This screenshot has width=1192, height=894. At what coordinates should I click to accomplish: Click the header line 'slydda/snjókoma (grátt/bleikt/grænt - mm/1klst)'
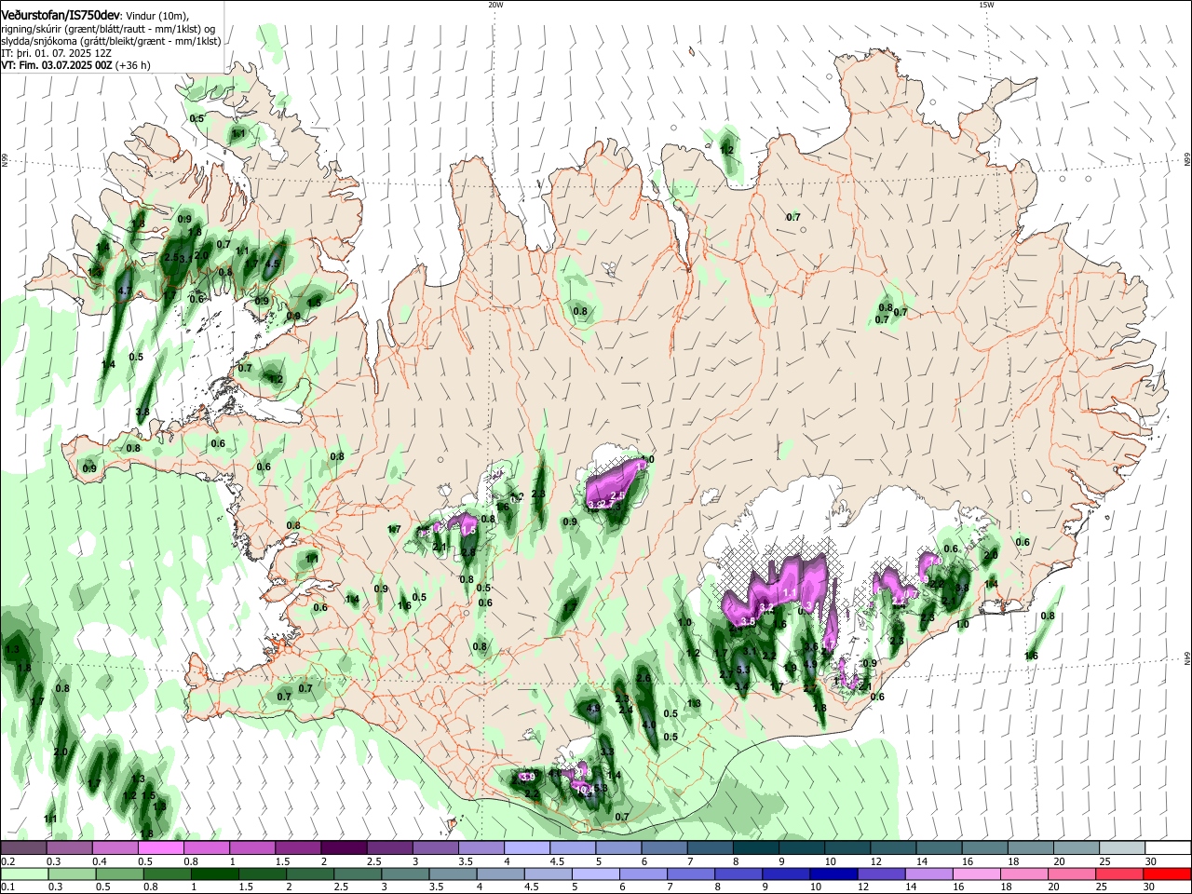(x=111, y=41)
